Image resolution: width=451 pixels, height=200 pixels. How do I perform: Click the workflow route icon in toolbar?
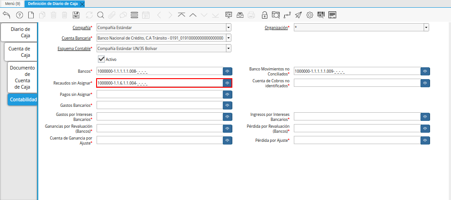pos(287,15)
